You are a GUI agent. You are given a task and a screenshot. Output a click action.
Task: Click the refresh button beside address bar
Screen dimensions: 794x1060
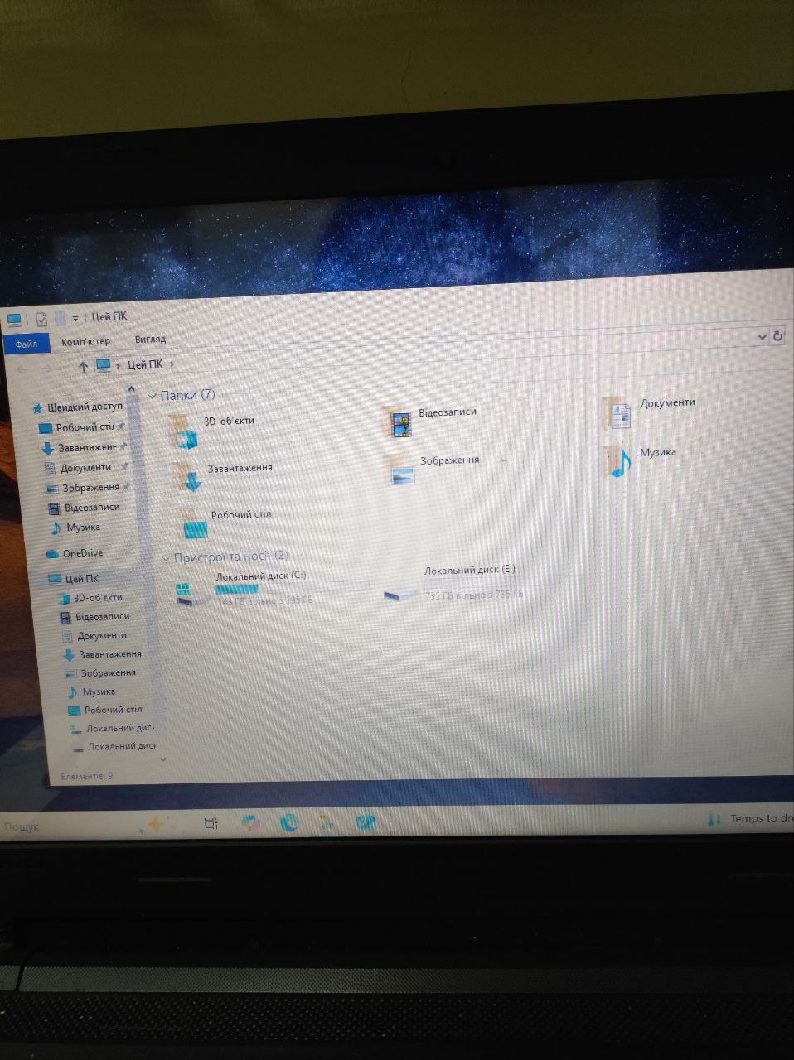coord(777,336)
